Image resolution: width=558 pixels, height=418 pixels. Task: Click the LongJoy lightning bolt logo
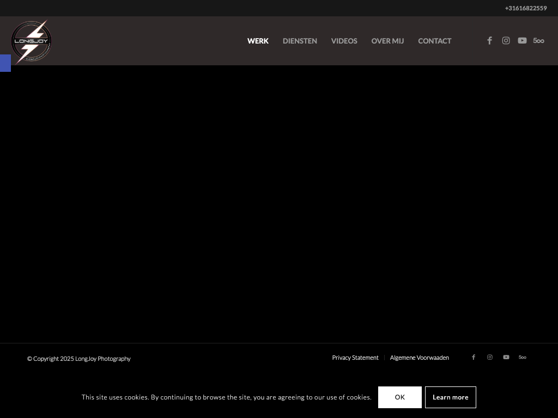(x=31, y=41)
